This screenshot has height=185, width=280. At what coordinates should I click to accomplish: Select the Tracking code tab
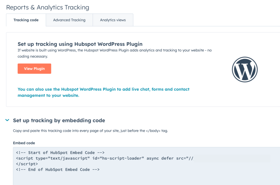26,20
